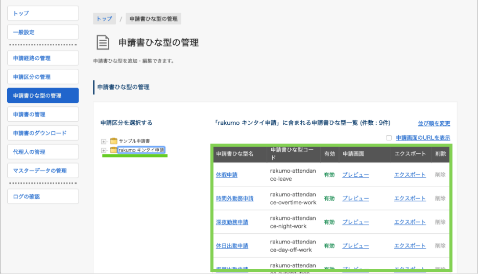The height and width of the screenshot is (274, 478).
Task: Click 有効 status in 休日出勤申請 row
Action: click(x=329, y=245)
